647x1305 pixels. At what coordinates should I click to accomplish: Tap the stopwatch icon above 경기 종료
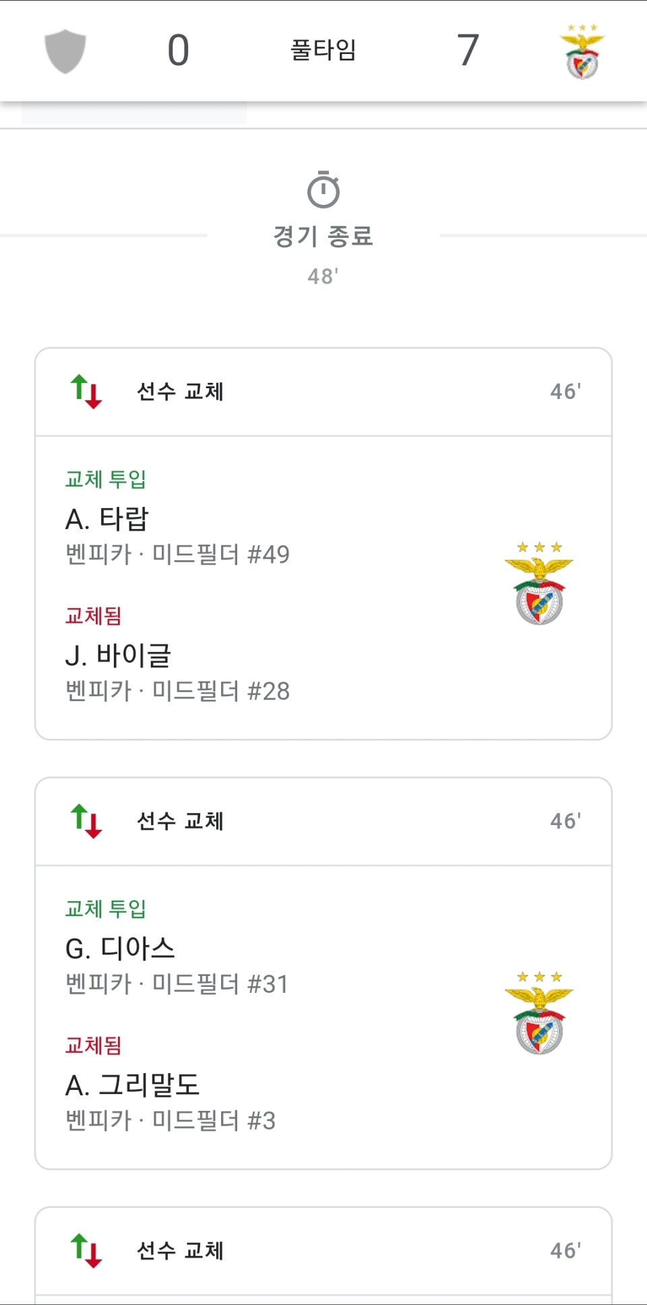(323, 190)
